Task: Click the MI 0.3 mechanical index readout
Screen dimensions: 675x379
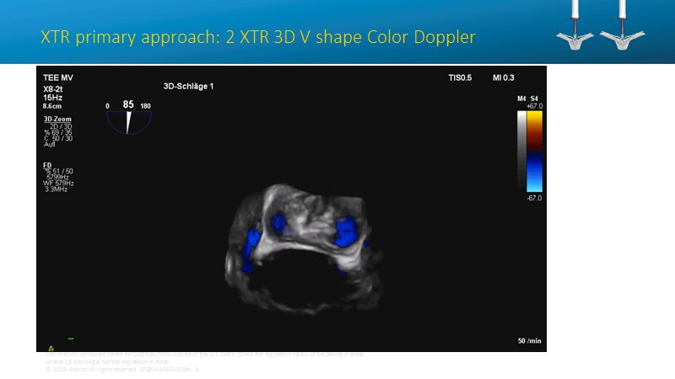Action: pos(503,77)
